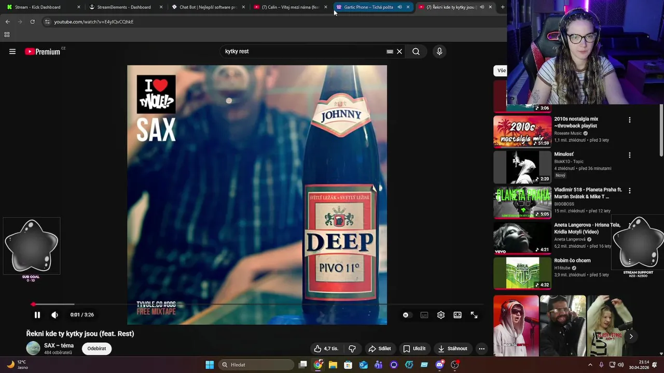Screen dimensions: 664x373
Task: Reload the current page
Action: pyautogui.click(x=33, y=22)
